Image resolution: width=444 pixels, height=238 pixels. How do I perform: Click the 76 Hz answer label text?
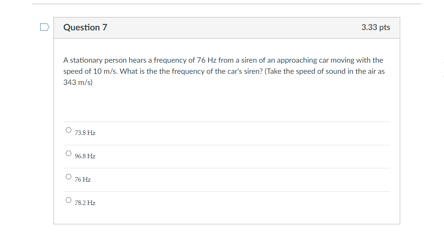click(83, 180)
